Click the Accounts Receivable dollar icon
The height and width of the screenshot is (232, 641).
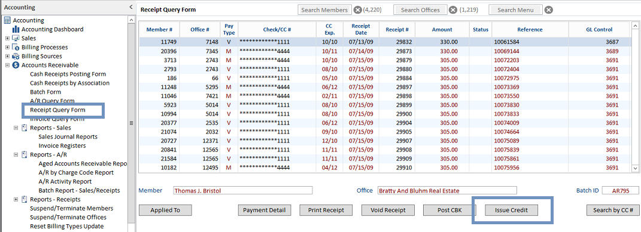point(16,65)
